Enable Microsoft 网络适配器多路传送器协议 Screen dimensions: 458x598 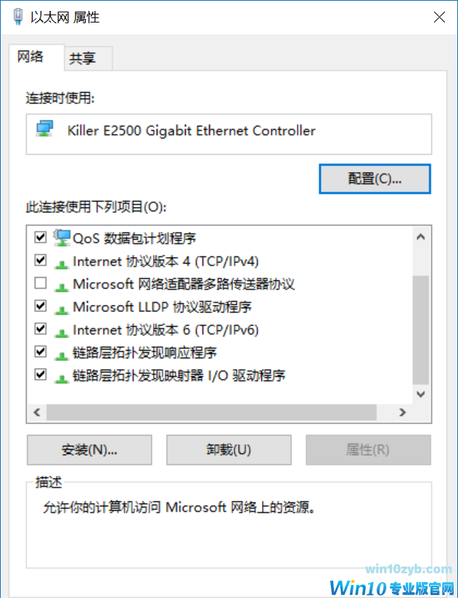40,283
